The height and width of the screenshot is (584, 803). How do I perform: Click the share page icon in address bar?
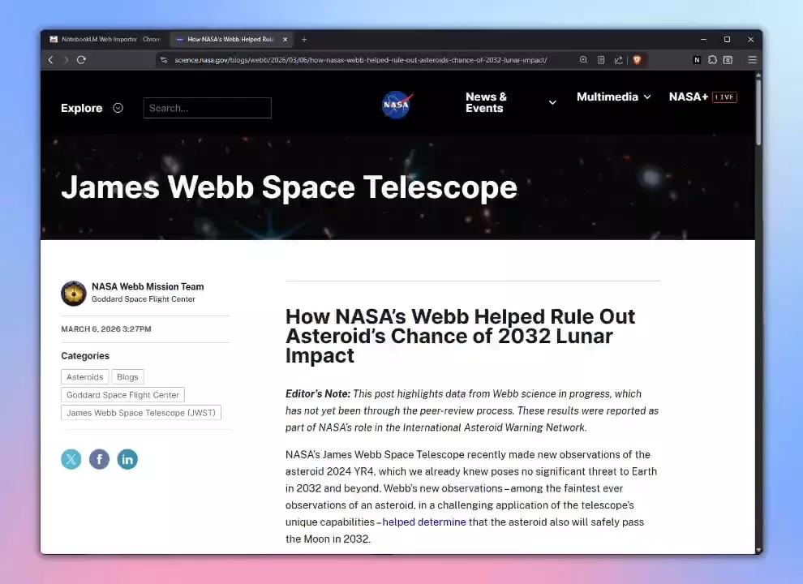(x=619, y=60)
